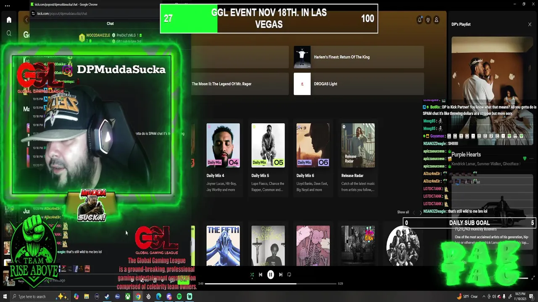
Task: Click the pink skeleton album cover
Action: pos(313,246)
